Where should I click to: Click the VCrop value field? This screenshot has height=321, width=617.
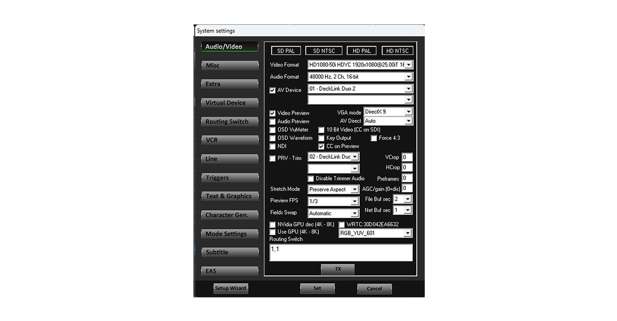[407, 157]
